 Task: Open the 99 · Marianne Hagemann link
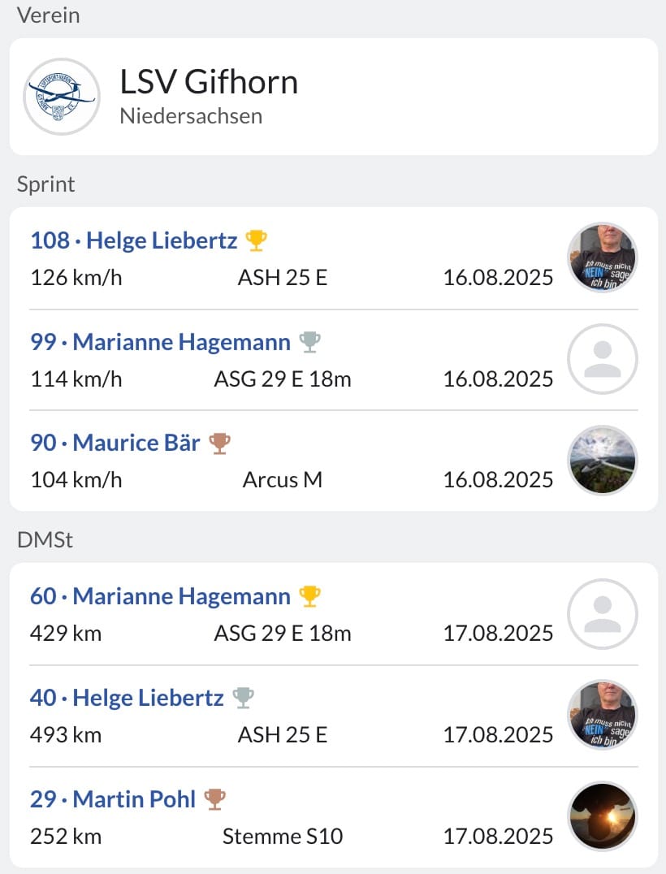161,342
